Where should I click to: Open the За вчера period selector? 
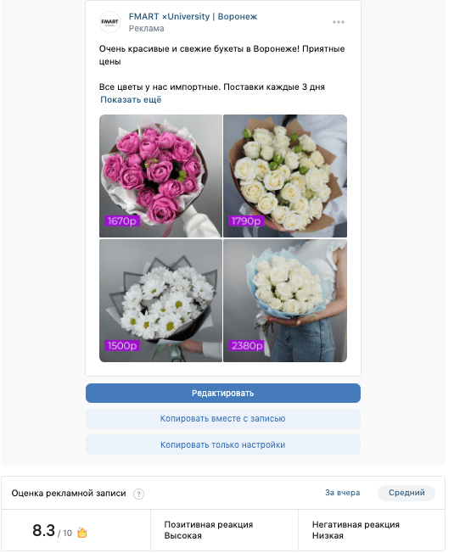click(x=342, y=493)
